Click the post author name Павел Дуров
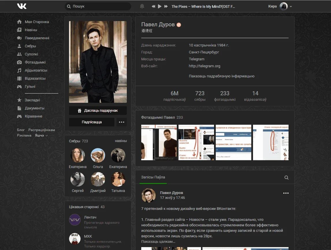The image size is (331, 250). (171, 193)
